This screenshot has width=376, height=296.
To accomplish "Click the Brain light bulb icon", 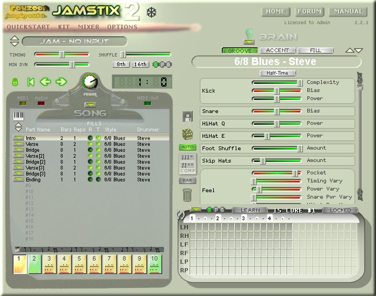I will [x=249, y=36].
